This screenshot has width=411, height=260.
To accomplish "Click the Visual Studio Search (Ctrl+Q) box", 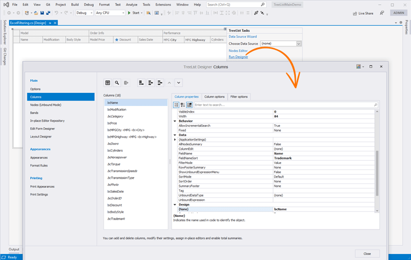I will [236, 4].
